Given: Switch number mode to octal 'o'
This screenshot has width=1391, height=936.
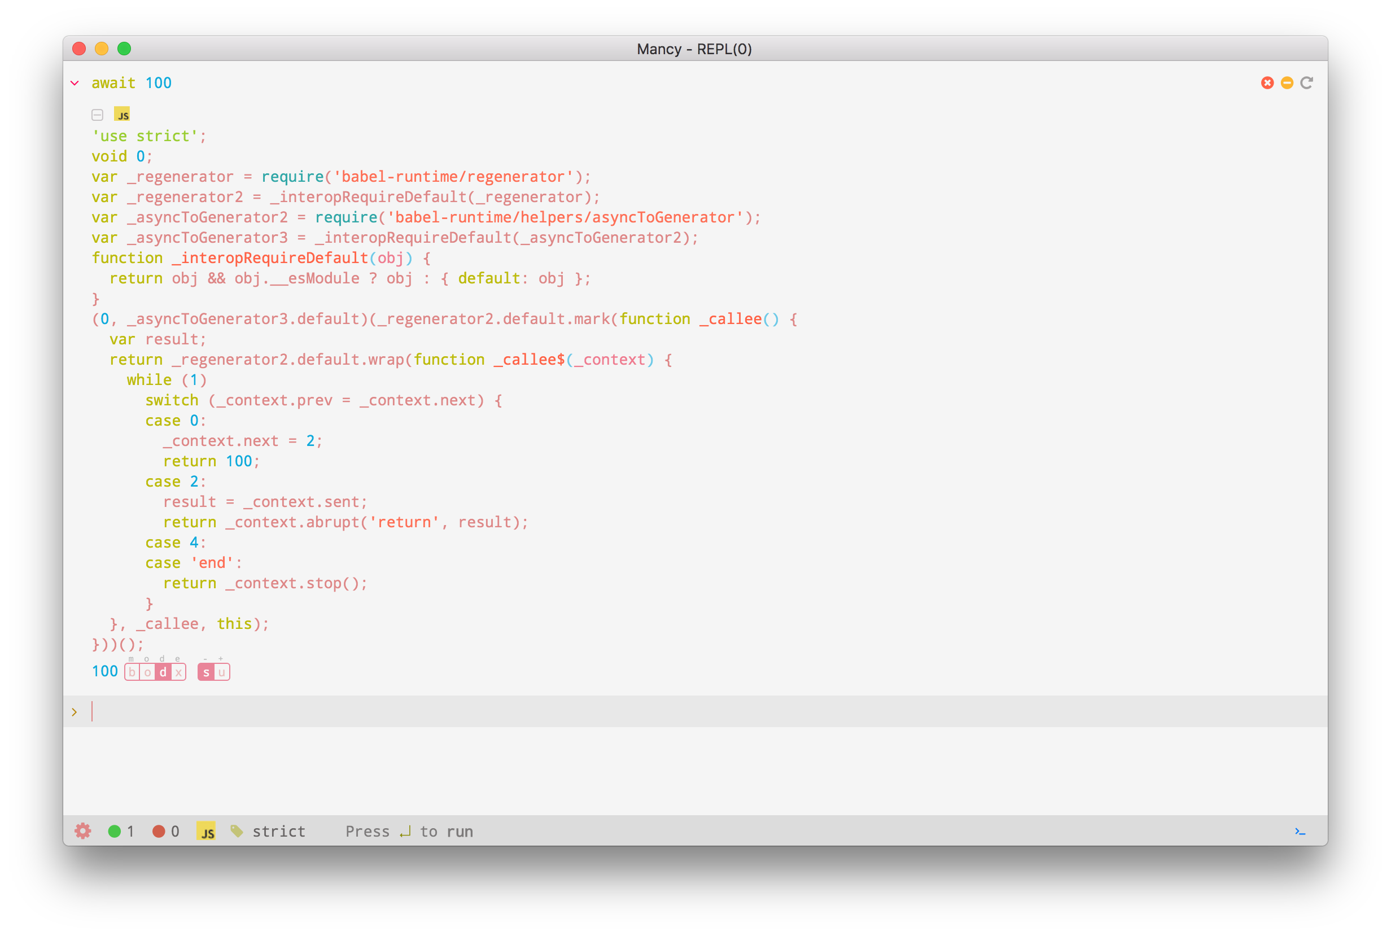Looking at the screenshot, I should [147, 672].
